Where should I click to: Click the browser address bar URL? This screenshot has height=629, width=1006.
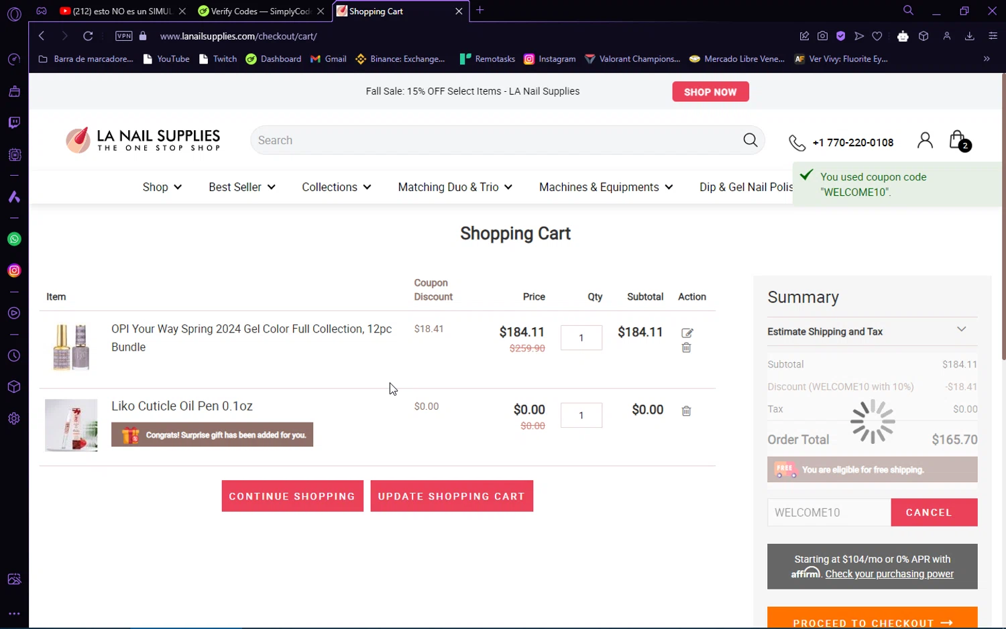pos(239,36)
